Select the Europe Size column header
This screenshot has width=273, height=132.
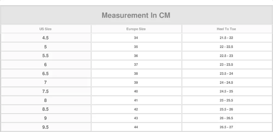(x=136, y=29)
